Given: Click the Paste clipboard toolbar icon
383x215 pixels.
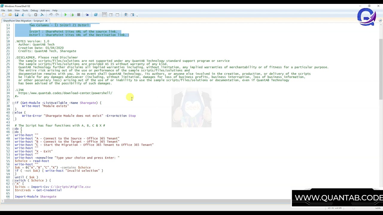Looking at the screenshot, I should pyautogui.click(x=36, y=15).
